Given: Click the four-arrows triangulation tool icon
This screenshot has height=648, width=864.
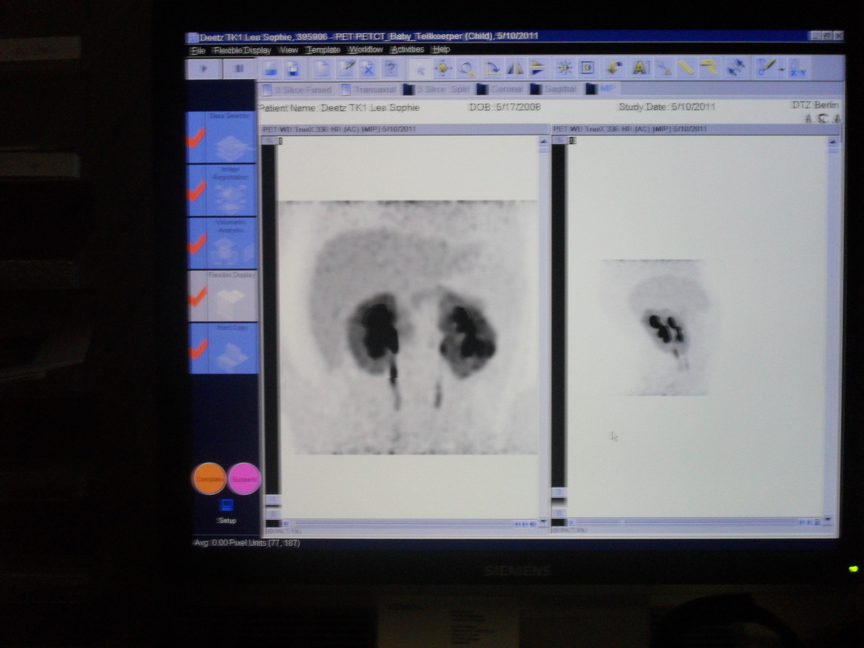Looking at the screenshot, I should click(x=736, y=67).
